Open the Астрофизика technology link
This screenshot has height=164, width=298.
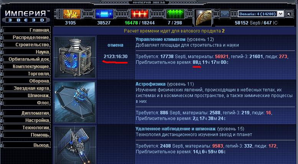click(x=150, y=84)
